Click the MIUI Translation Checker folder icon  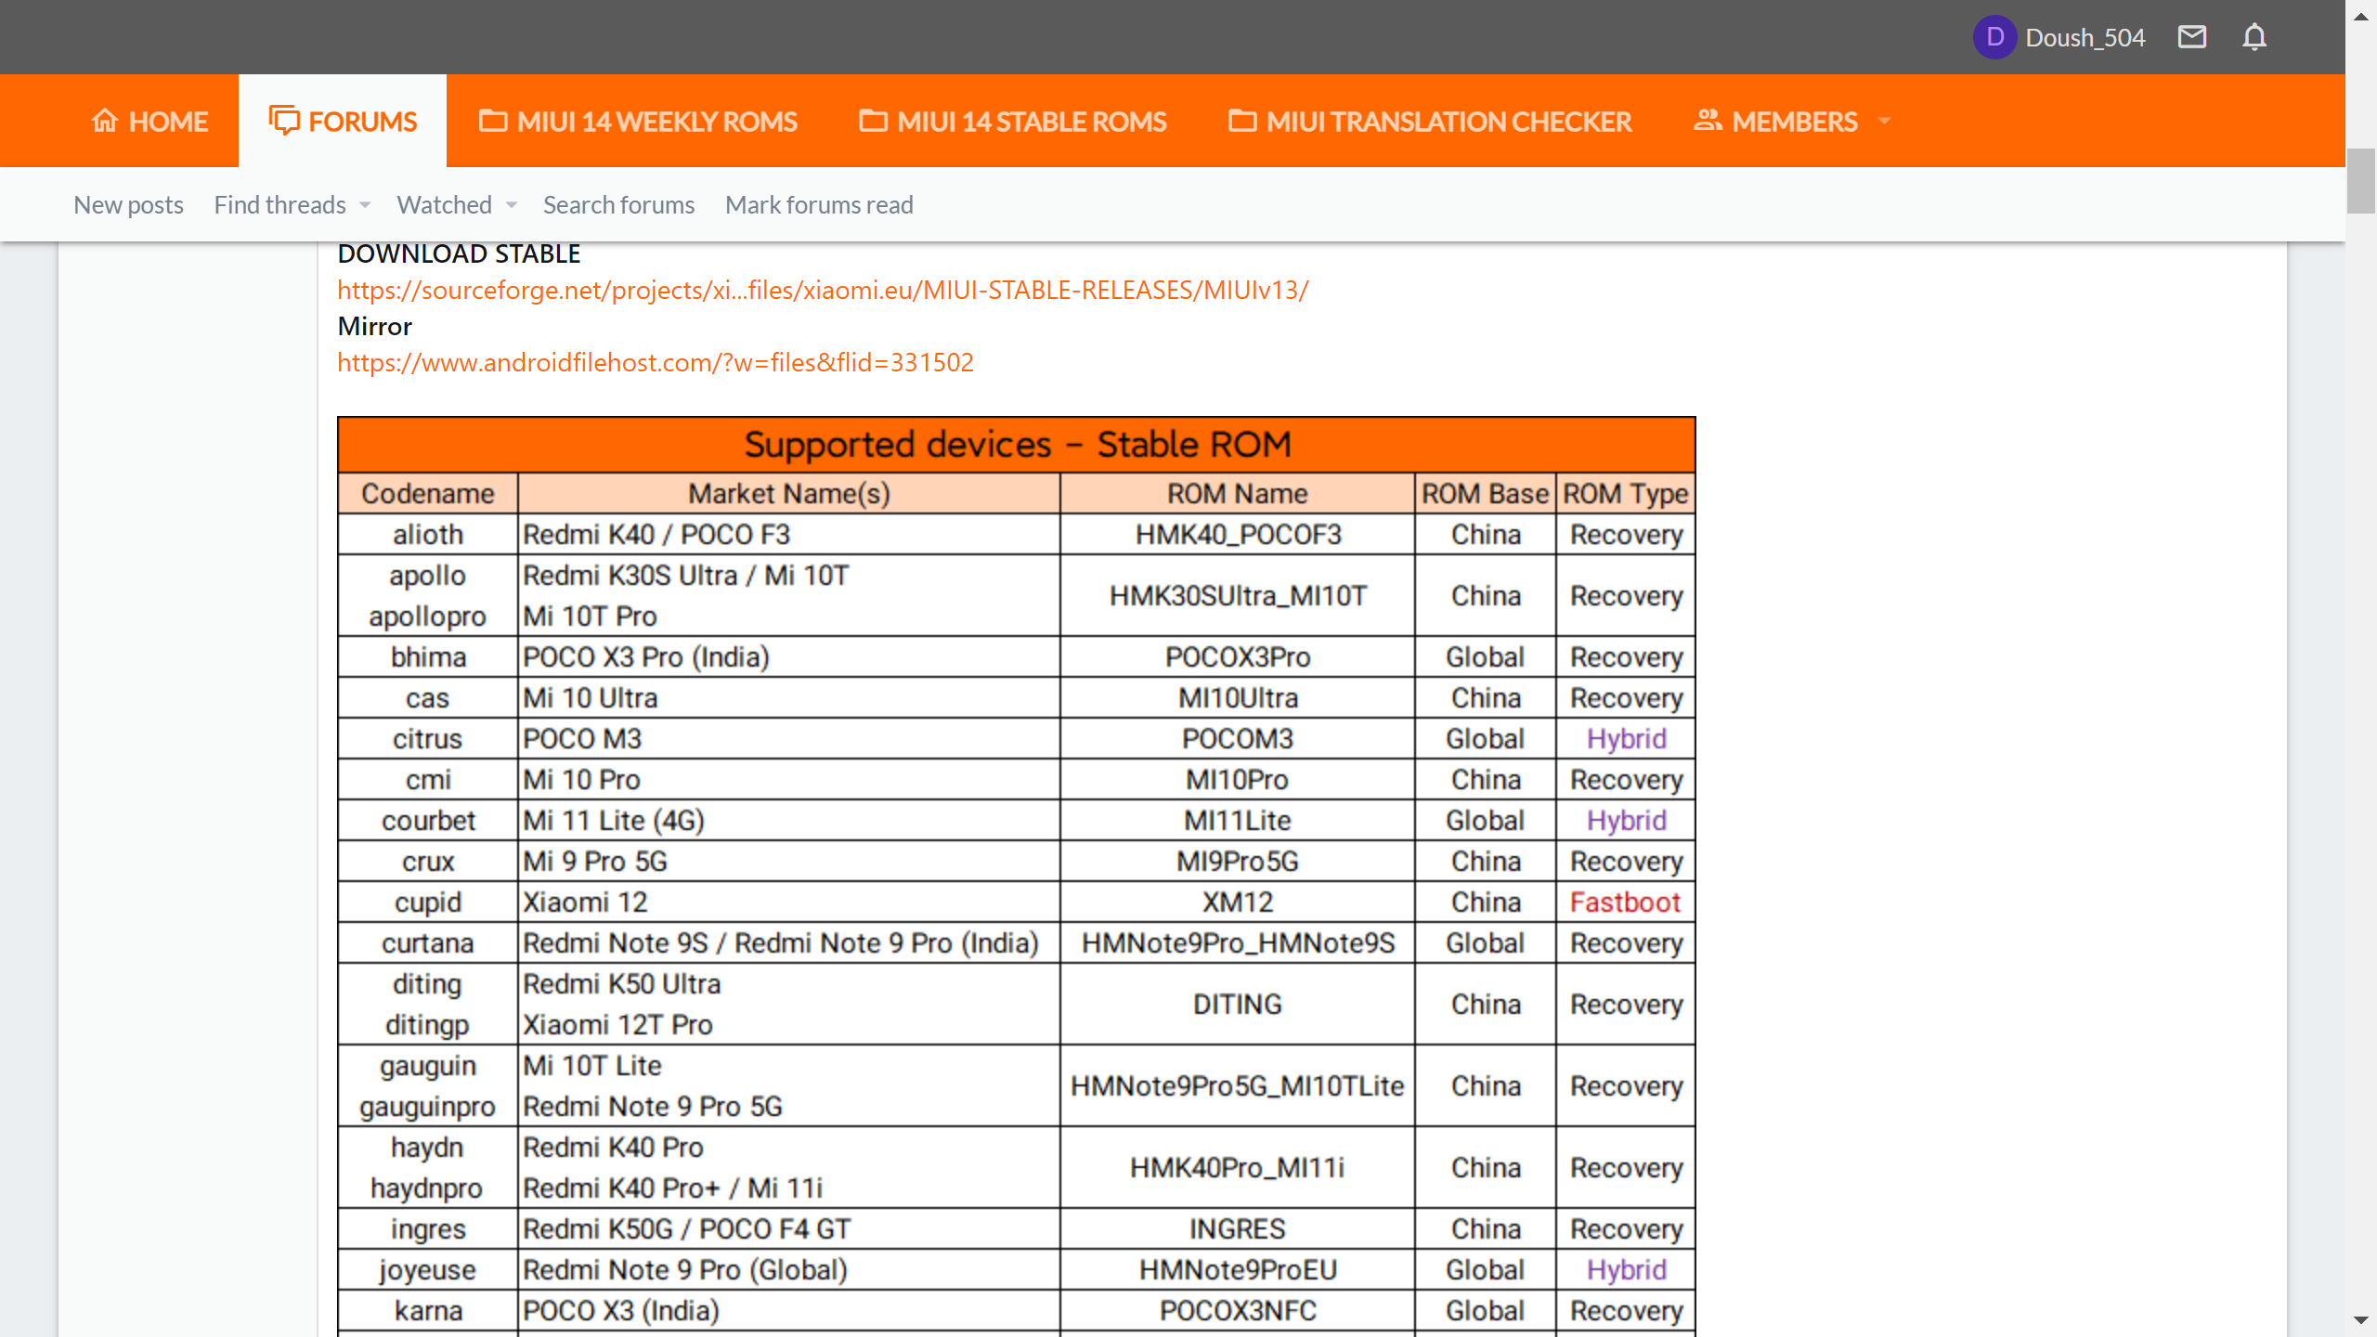click(x=1242, y=121)
